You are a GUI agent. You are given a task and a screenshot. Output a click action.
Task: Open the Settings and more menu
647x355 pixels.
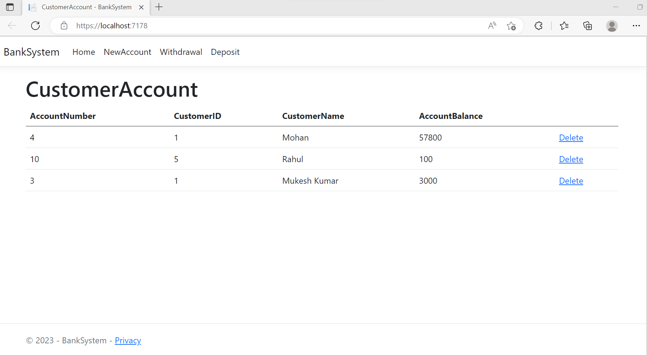coord(636,25)
